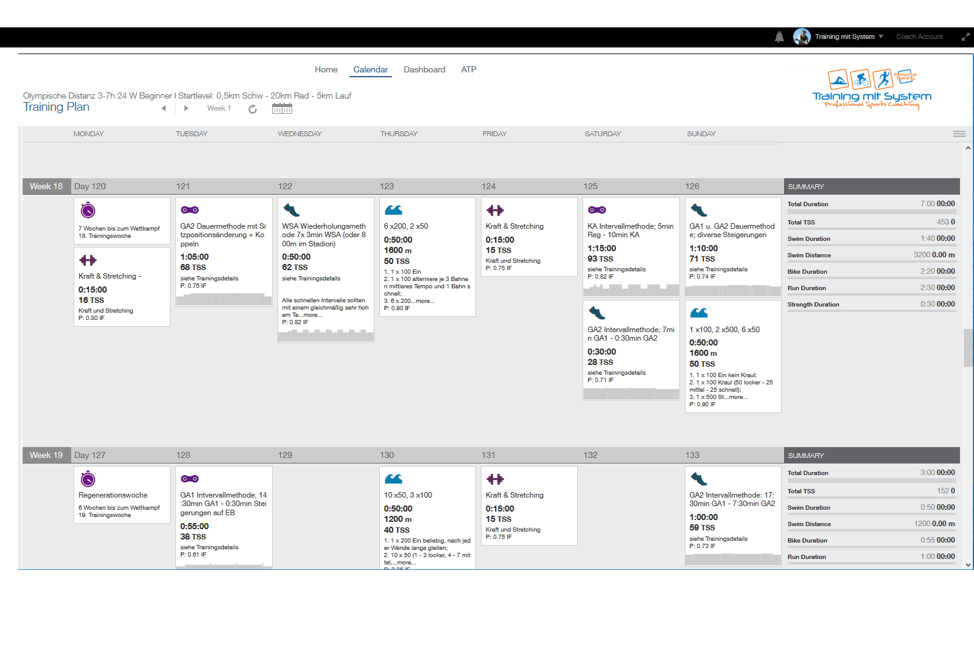The width and height of the screenshot is (974, 649).
Task: Go to next week with right arrow
Action: click(186, 108)
